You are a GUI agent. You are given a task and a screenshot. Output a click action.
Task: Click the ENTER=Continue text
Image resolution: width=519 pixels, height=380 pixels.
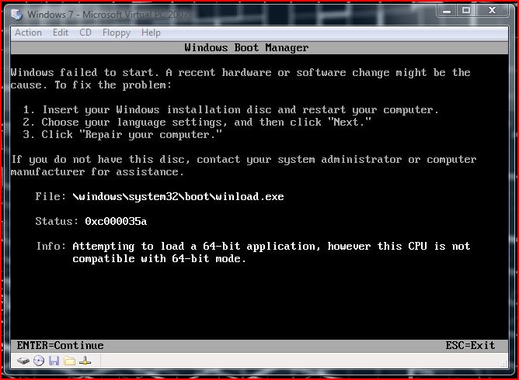tap(60, 345)
